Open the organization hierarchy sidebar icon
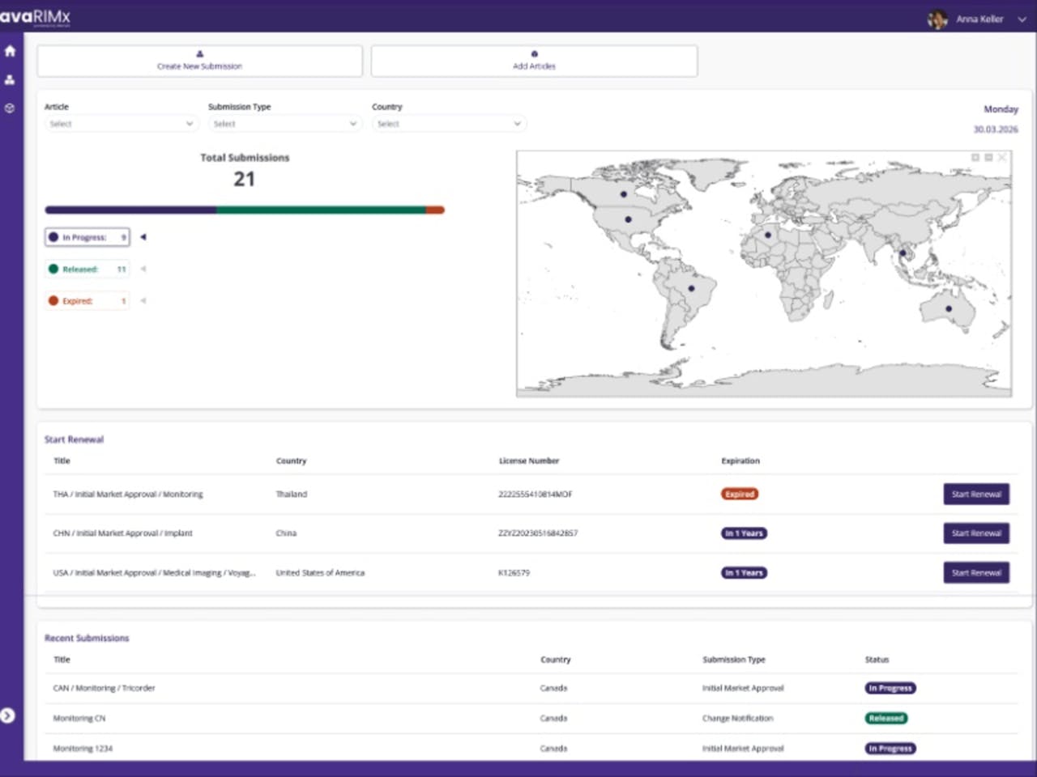This screenshot has height=777, width=1037. point(10,79)
